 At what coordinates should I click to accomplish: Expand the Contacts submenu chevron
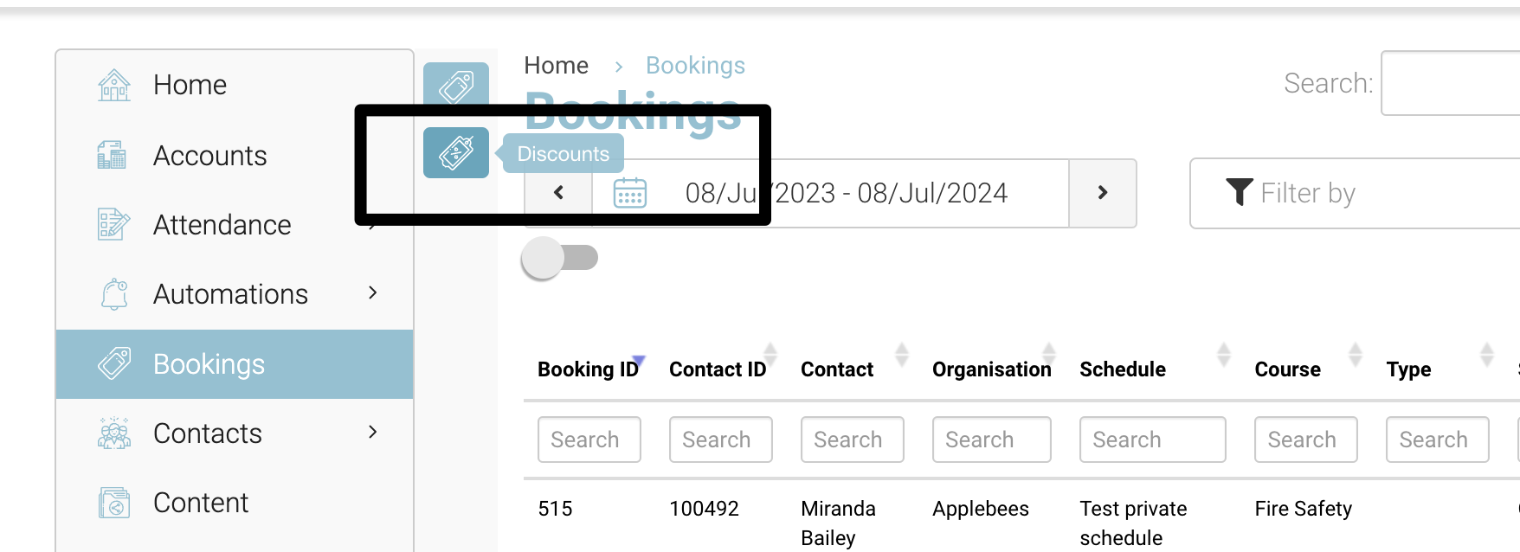coord(373,432)
